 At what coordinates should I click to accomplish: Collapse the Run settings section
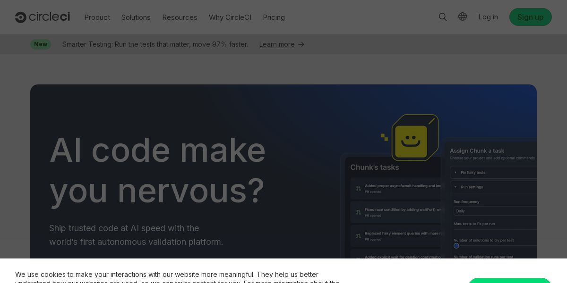tap(493, 187)
